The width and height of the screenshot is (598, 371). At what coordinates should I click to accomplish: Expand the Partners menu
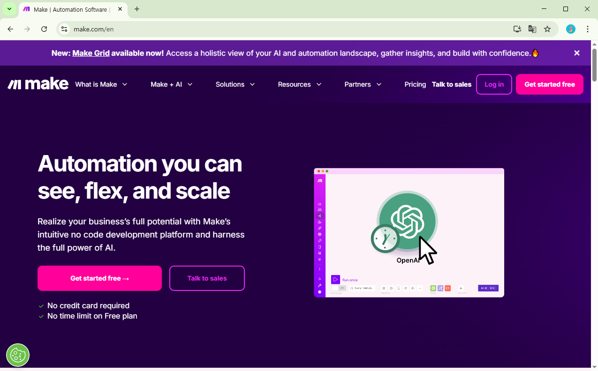pyautogui.click(x=363, y=84)
